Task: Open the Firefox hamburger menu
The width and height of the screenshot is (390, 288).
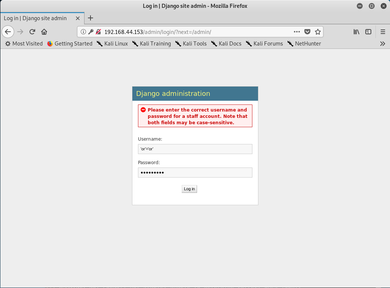Action: tap(383, 32)
